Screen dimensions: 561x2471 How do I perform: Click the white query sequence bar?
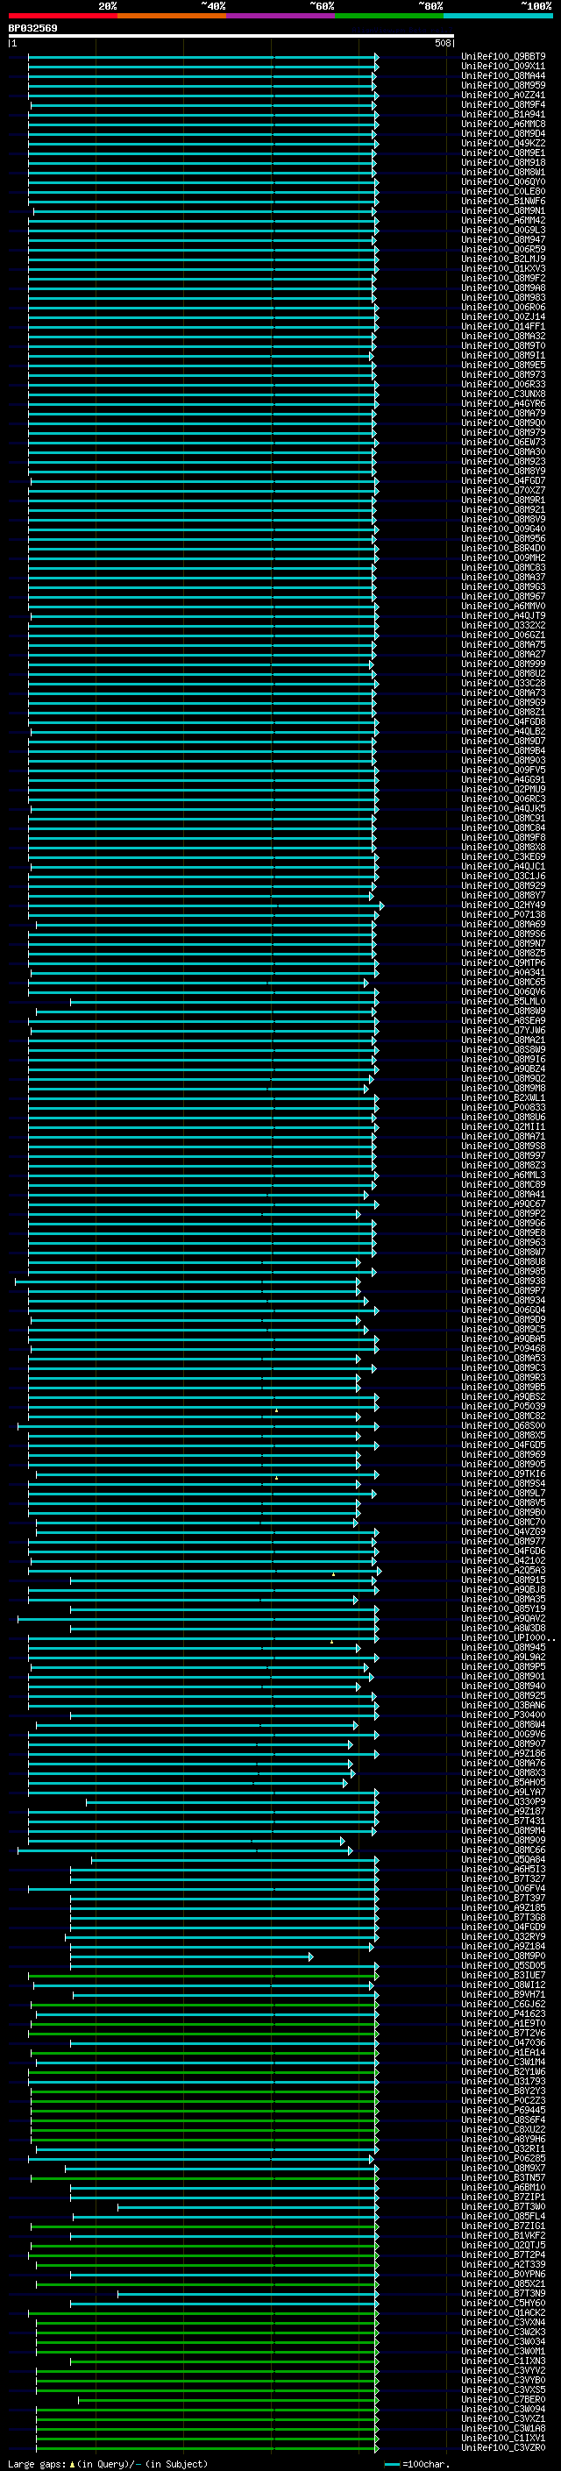(231, 37)
